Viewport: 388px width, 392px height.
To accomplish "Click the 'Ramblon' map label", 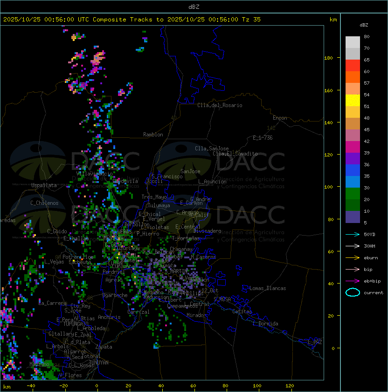I will [x=153, y=135].
